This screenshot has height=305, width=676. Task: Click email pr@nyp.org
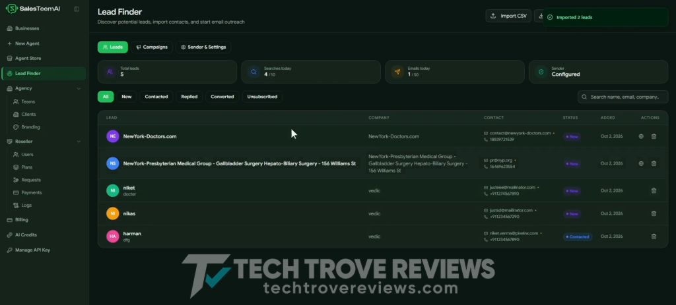(500, 161)
